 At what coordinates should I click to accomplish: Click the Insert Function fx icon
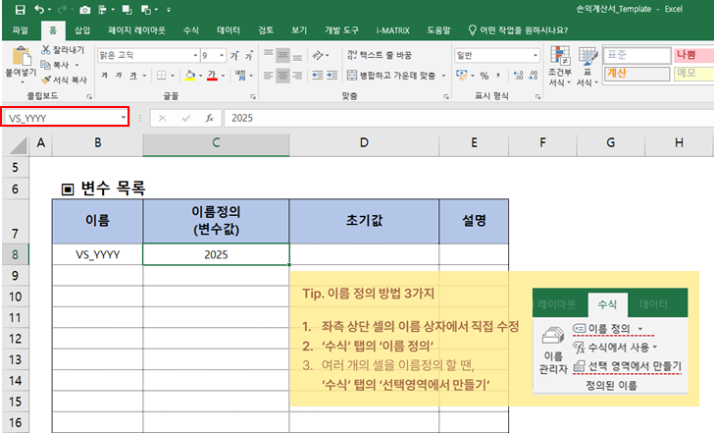[x=209, y=118]
